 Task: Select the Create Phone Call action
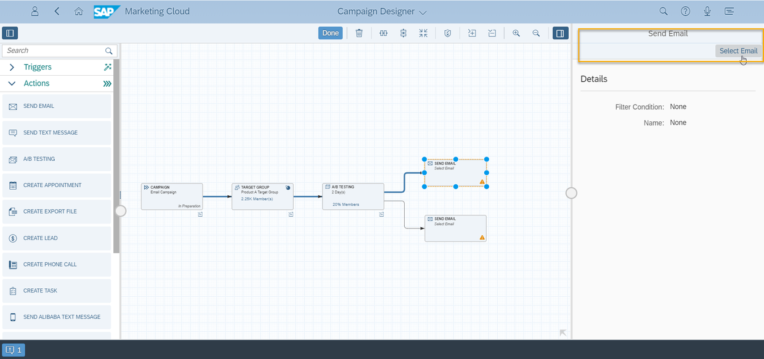pyautogui.click(x=57, y=264)
